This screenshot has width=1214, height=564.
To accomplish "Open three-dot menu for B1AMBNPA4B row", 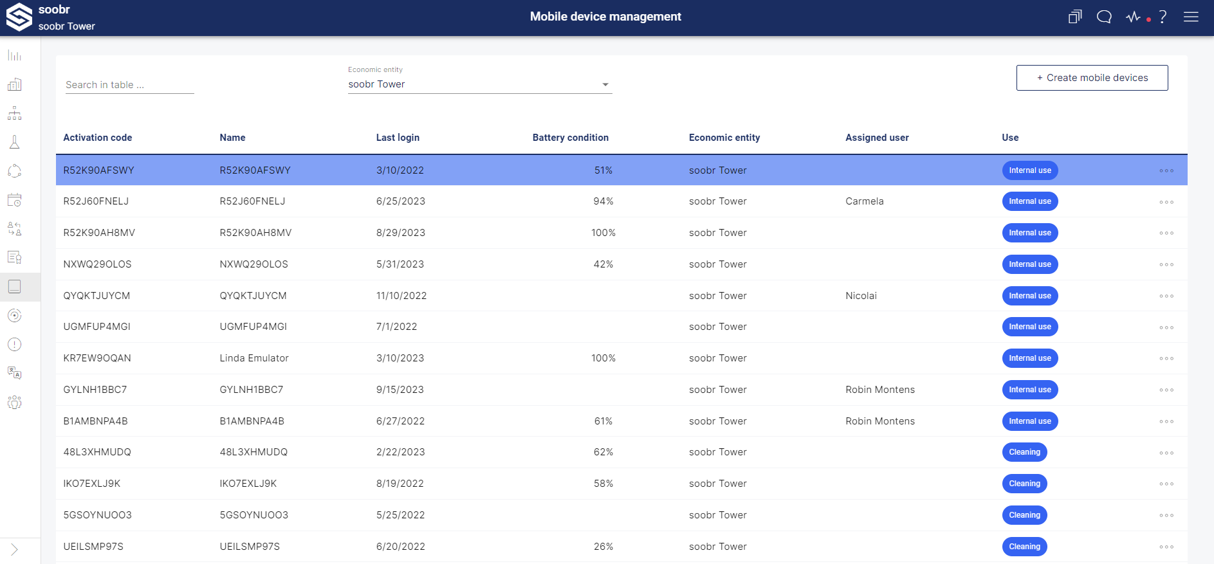I will [1166, 421].
